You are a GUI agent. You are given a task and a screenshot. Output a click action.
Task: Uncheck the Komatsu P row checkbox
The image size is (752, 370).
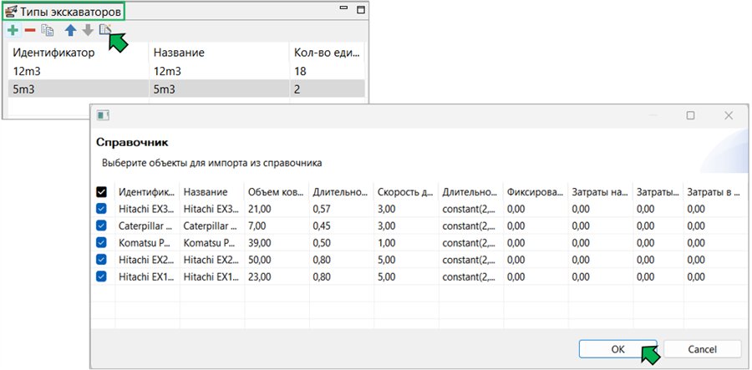tap(101, 242)
